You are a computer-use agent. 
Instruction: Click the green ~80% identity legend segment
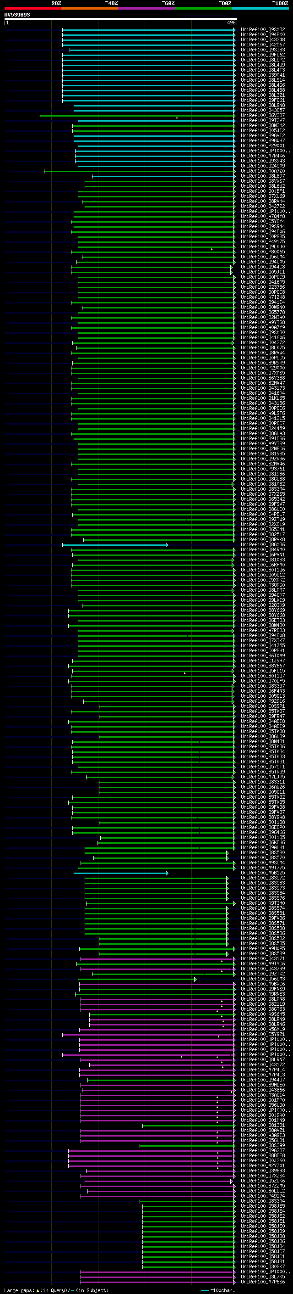pyautogui.click(x=203, y=8)
